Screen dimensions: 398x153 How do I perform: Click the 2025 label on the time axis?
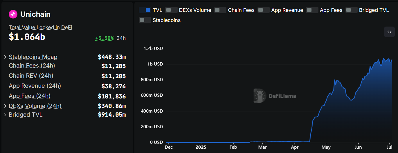click(201, 147)
